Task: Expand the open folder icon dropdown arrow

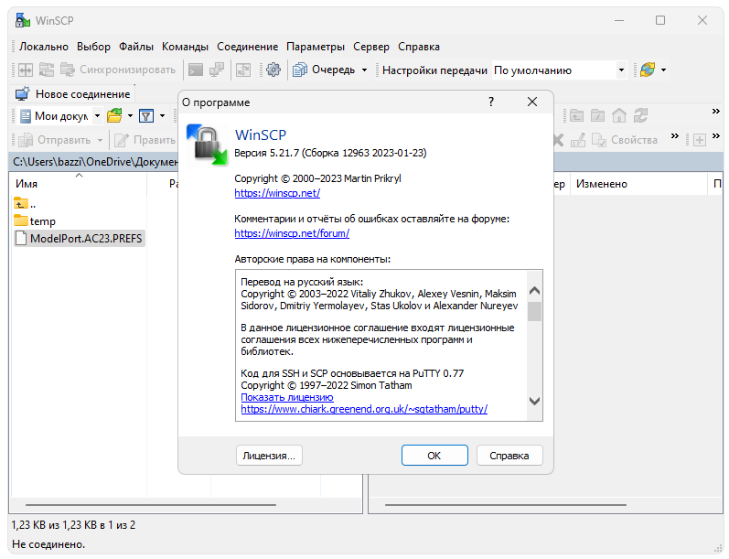Action: point(130,116)
